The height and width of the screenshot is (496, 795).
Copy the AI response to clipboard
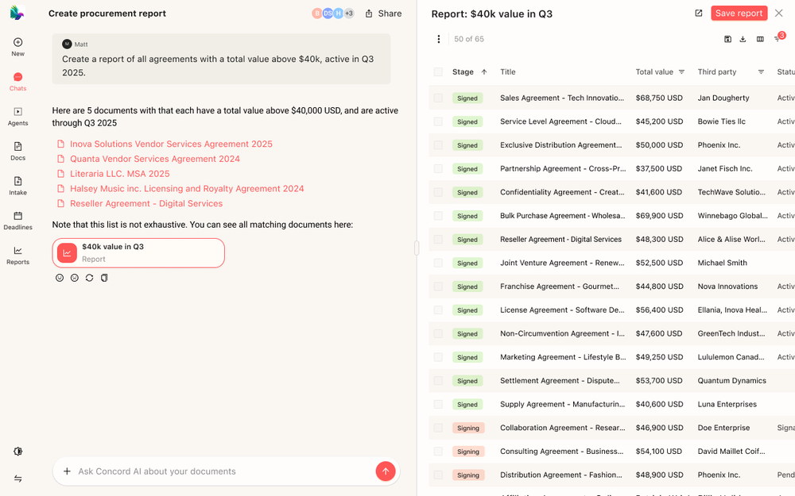[x=104, y=278]
